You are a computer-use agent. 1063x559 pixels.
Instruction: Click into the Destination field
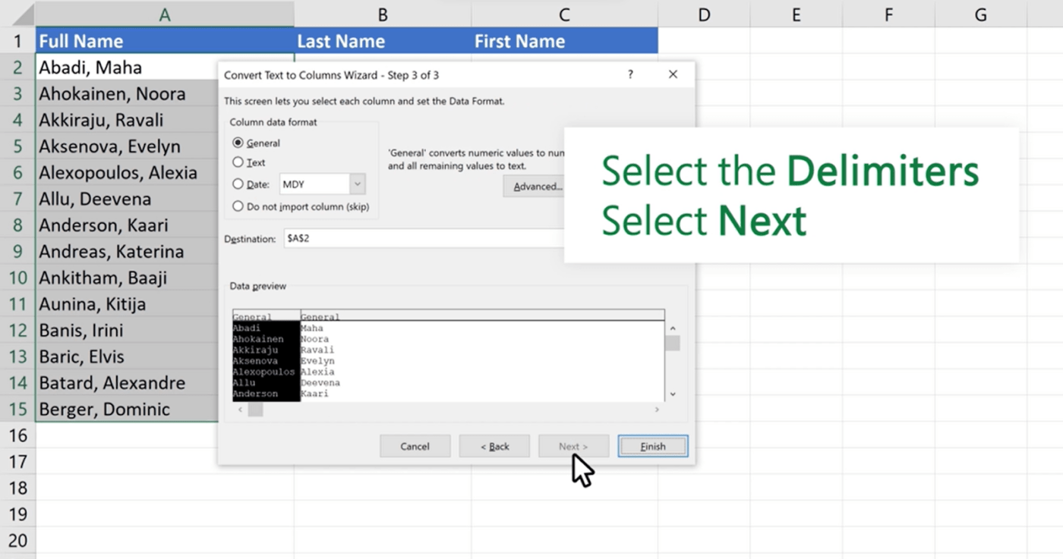coord(424,238)
